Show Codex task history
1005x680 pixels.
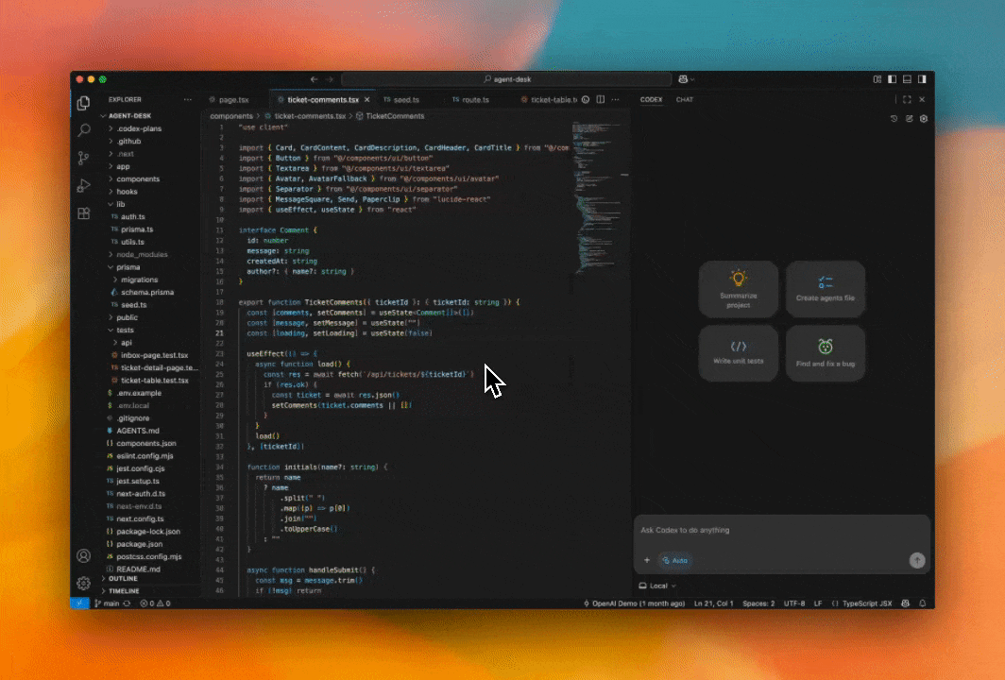[894, 119]
